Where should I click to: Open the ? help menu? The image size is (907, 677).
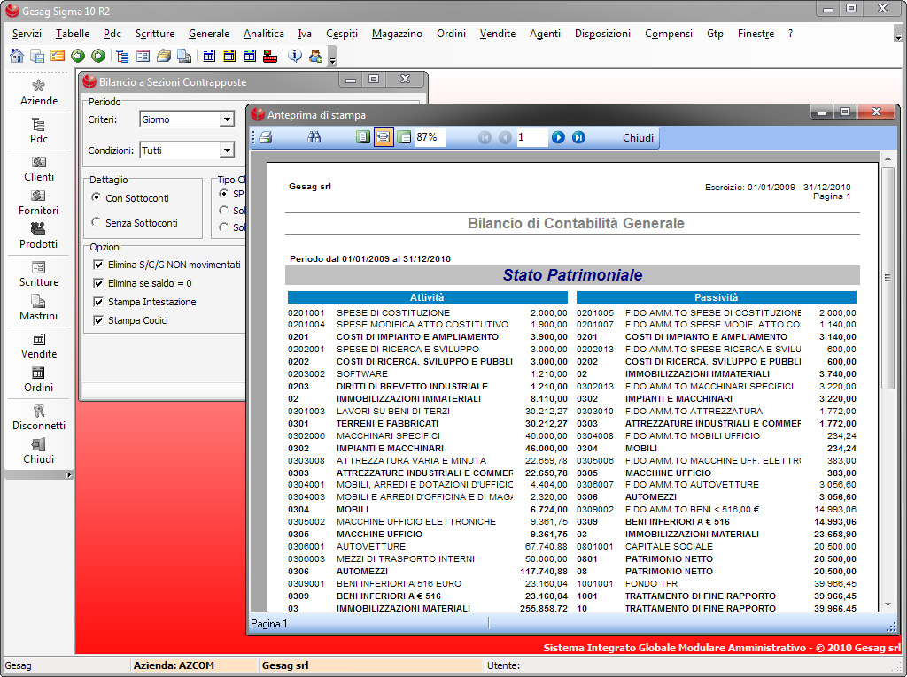tap(790, 34)
